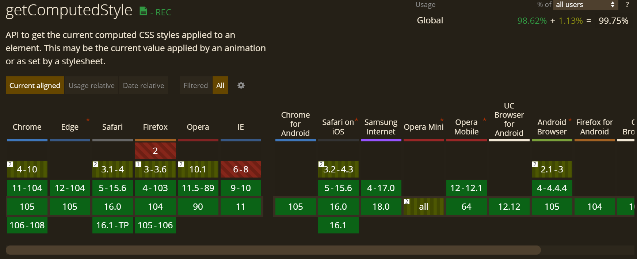The width and height of the screenshot is (637, 259).
Task: Click note marker 2 on Opera Mini all
Action: click(407, 201)
